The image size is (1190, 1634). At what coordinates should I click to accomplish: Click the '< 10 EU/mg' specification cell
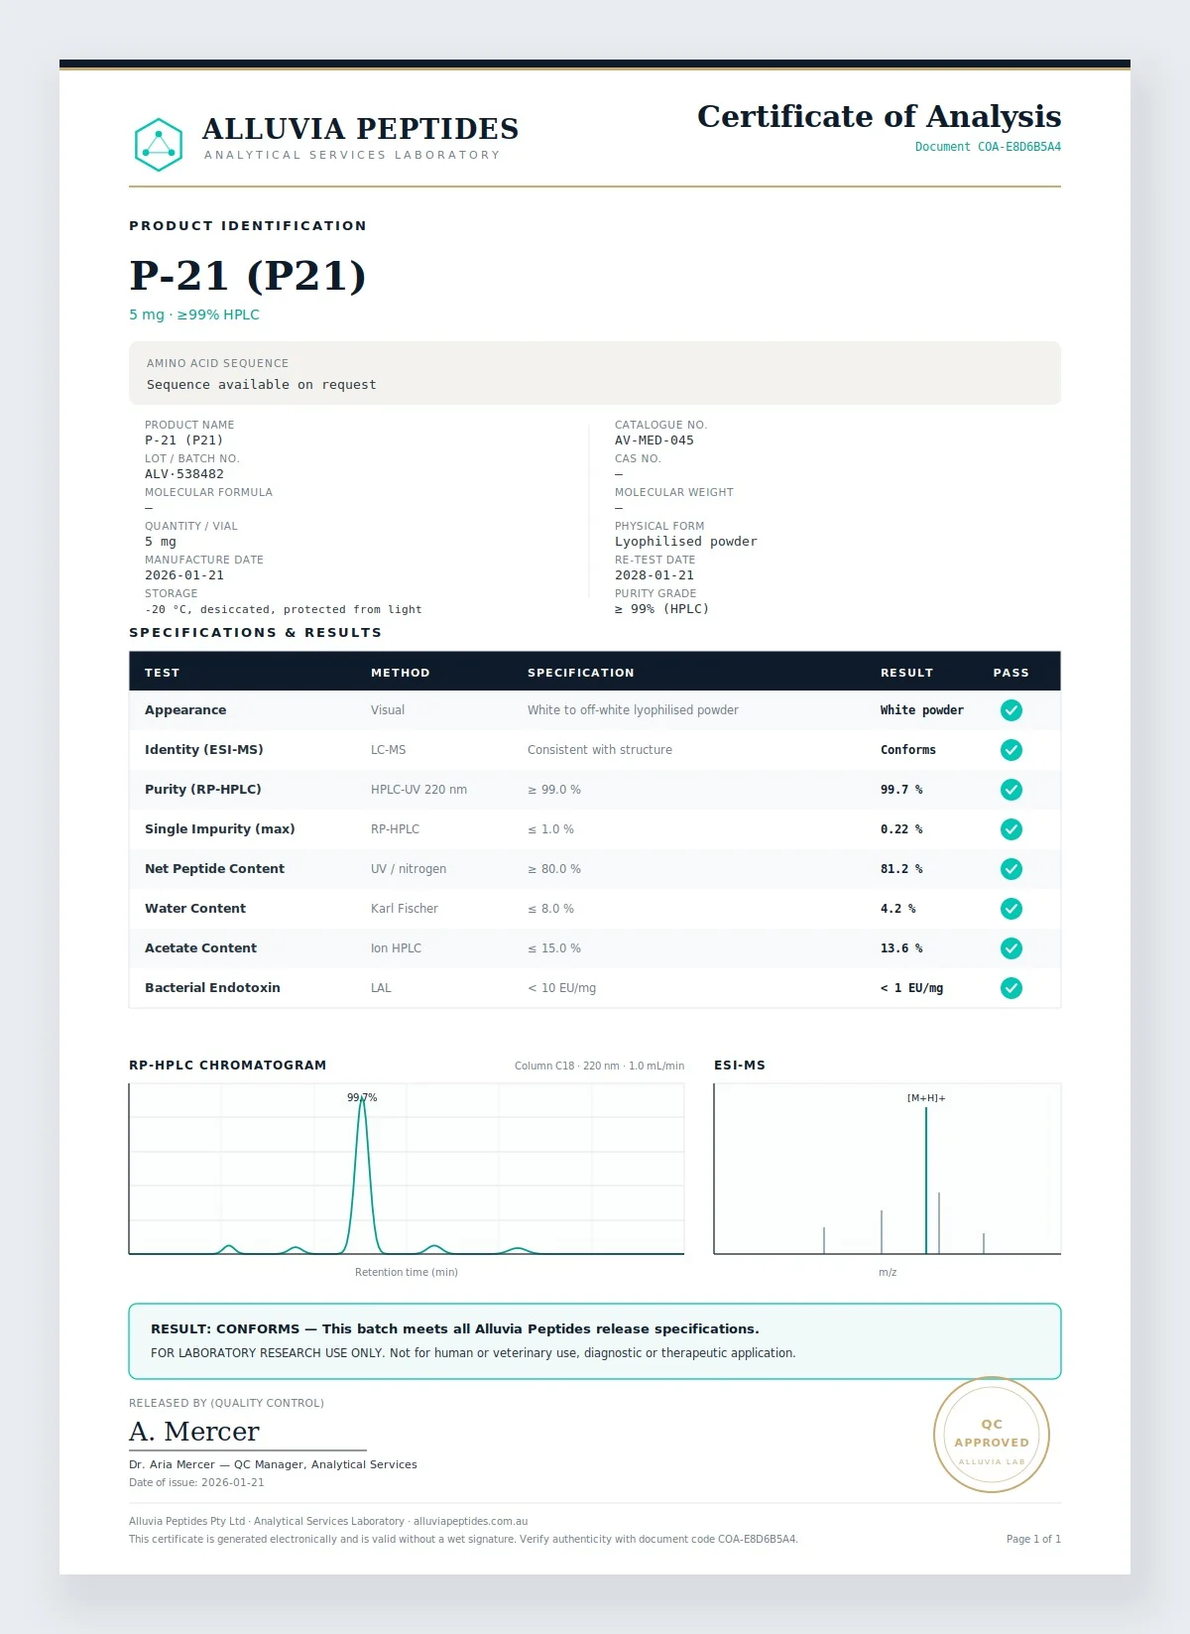click(x=562, y=988)
